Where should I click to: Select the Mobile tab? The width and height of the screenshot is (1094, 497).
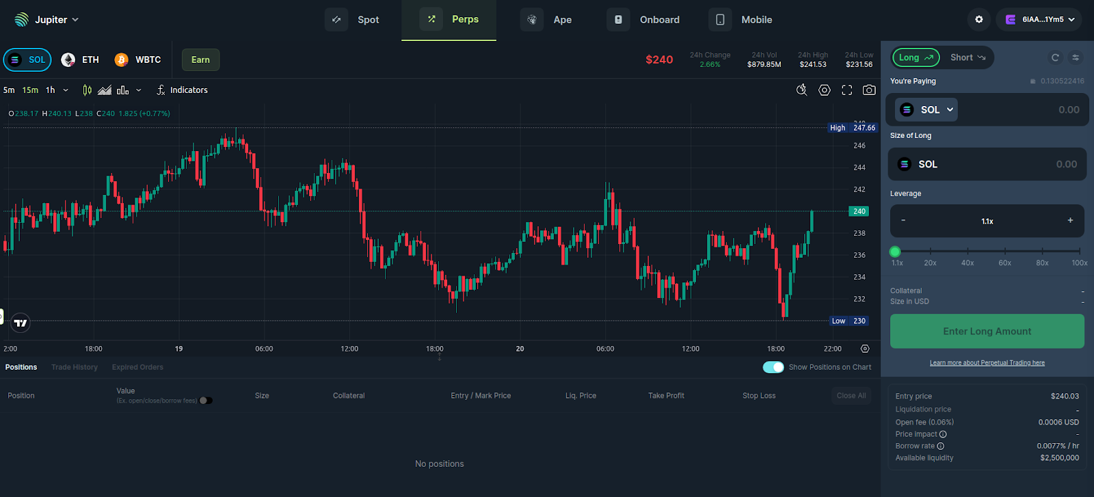[741, 20]
